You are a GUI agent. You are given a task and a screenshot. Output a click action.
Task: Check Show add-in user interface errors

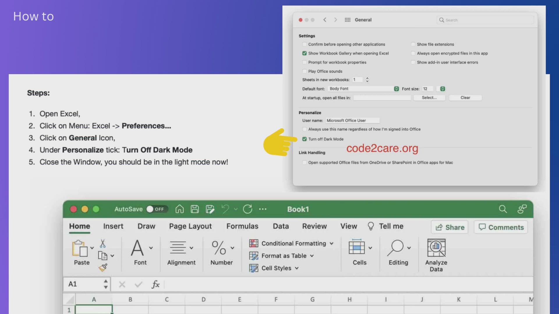tap(413, 62)
